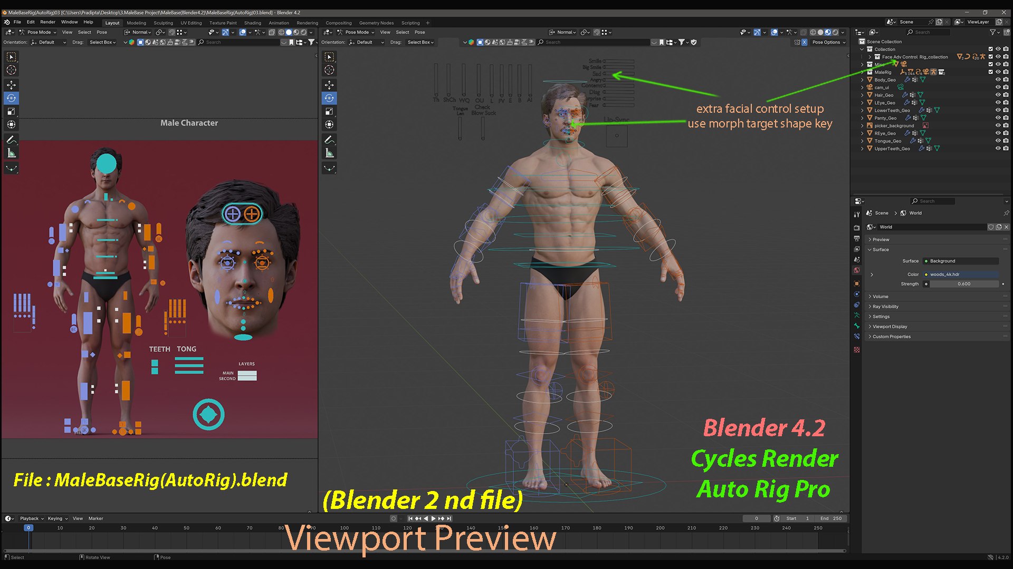Open the Texture properties tab

click(x=857, y=349)
